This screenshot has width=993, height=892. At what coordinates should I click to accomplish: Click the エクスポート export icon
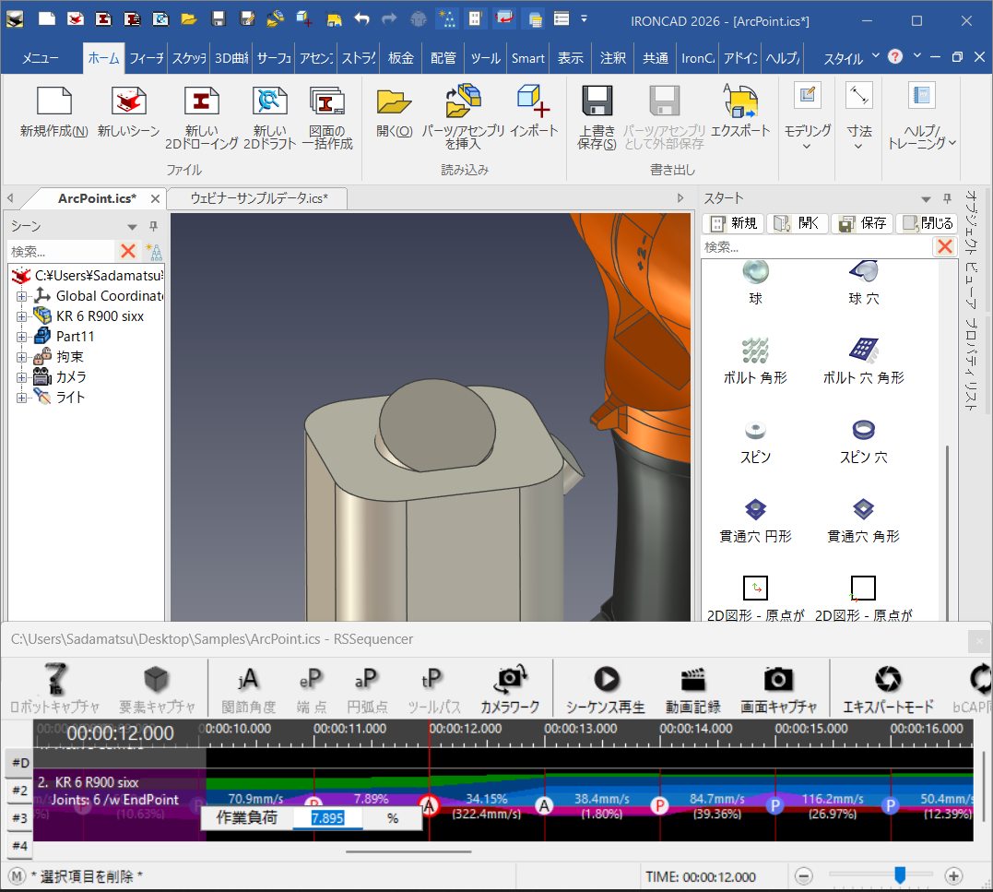click(740, 101)
